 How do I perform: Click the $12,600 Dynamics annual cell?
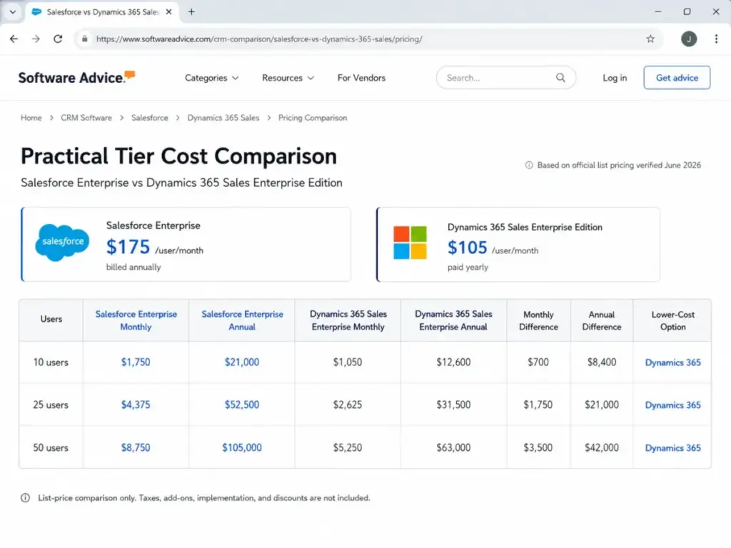(x=453, y=362)
